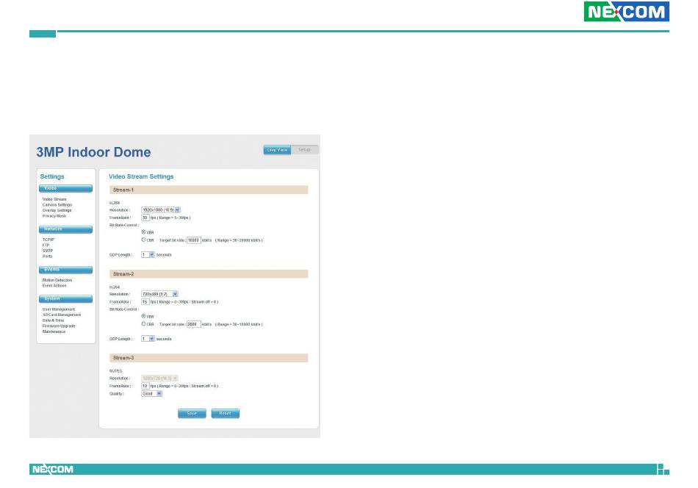Image resolution: width=698 pixels, height=488 pixels.
Task: Click the NEXCOM logo in the header
Action: tap(625, 12)
